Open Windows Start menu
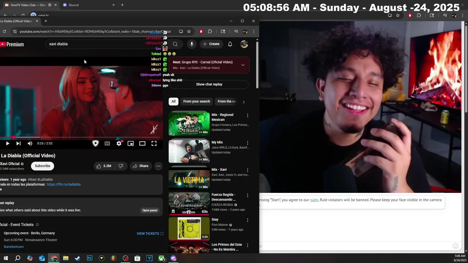This screenshot has width=468, height=263. (5, 258)
